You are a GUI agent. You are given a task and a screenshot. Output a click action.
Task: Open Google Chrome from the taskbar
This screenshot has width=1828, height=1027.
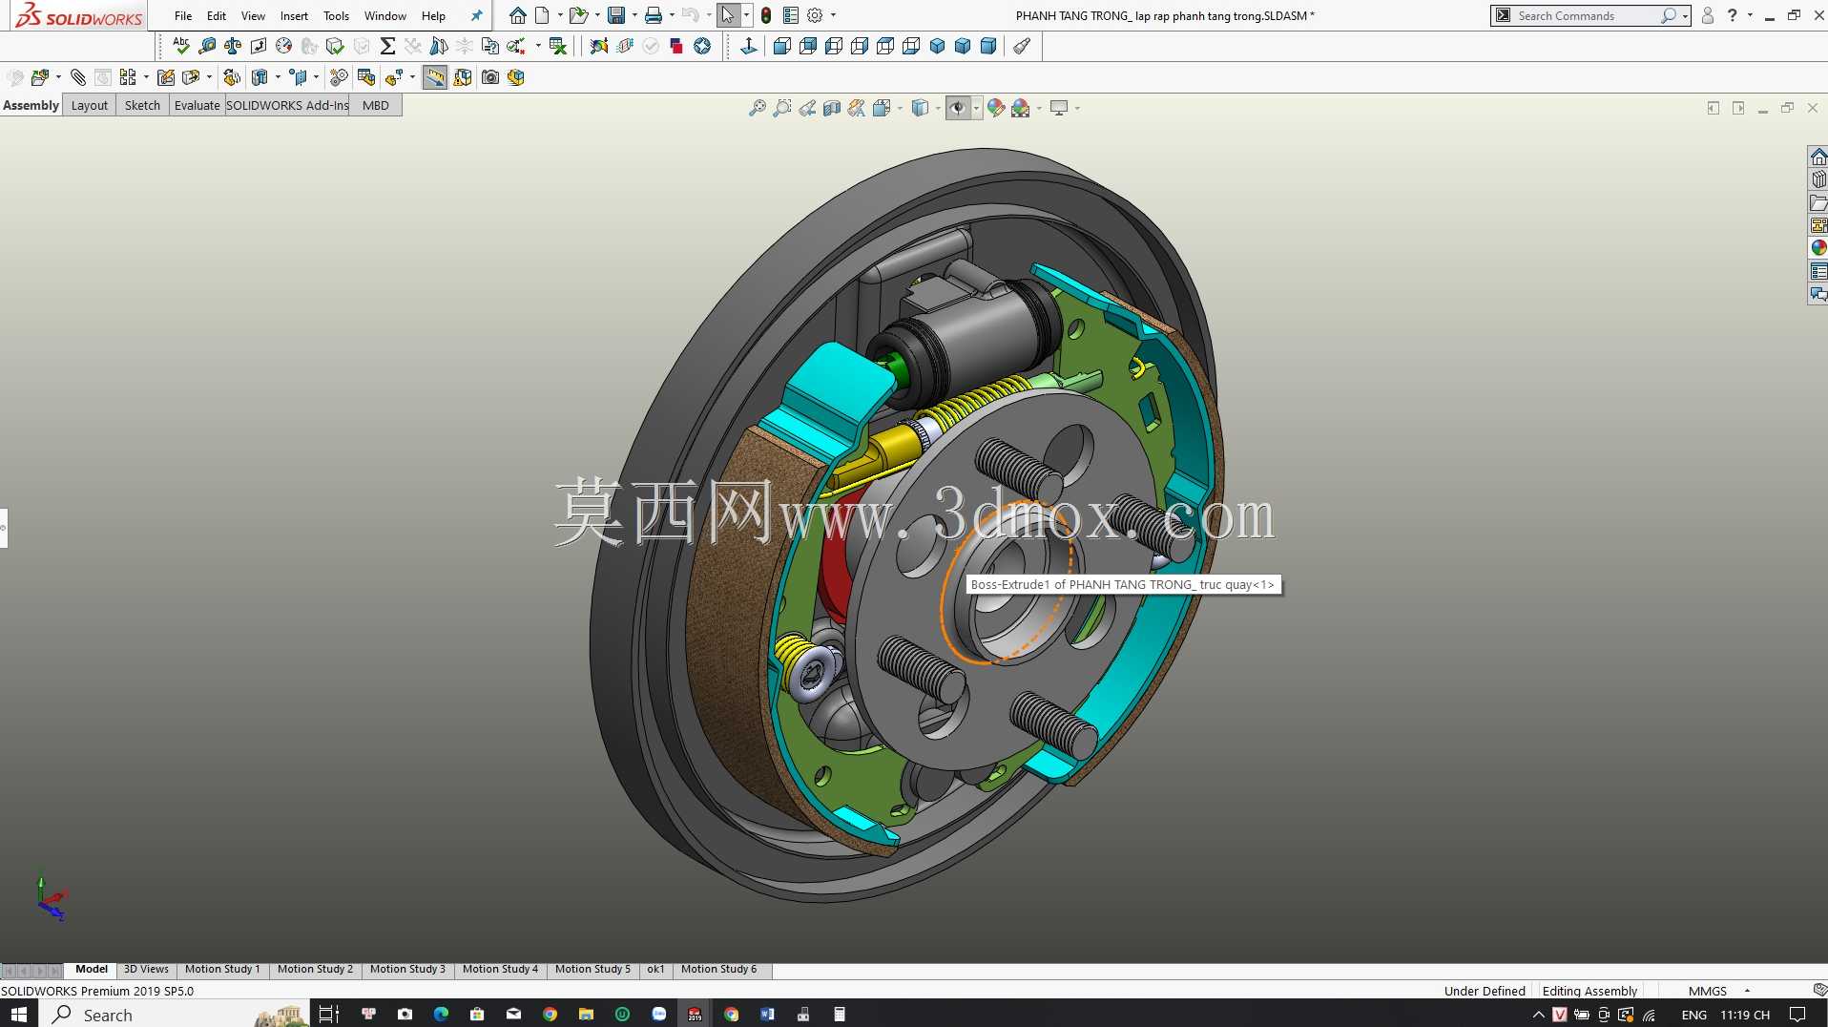click(550, 1014)
